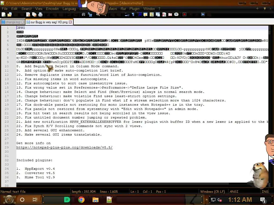Click the Close All documents toolbar icon
The width and height of the screenshot is (274, 205).
click(x=34, y=14)
